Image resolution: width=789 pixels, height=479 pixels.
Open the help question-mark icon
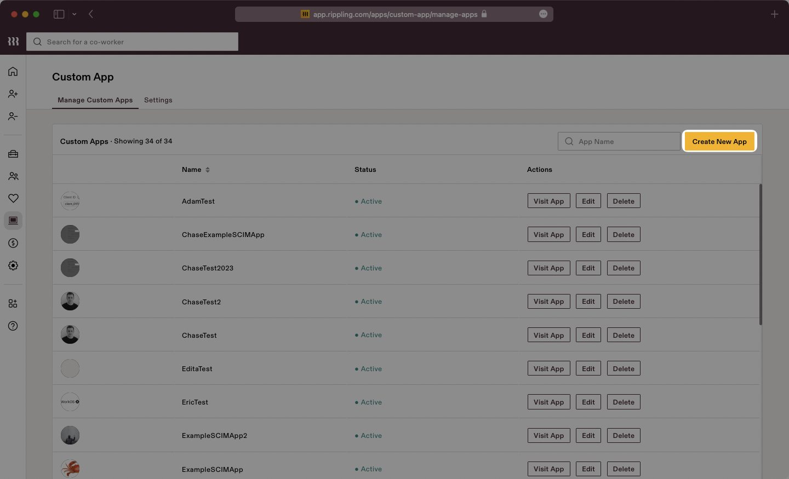(x=13, y=326)
